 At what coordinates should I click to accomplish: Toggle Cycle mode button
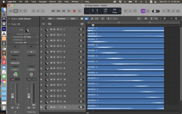click(x=79, y=11)
